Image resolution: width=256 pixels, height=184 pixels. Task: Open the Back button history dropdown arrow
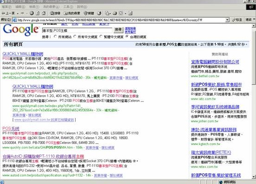[18, 13]
